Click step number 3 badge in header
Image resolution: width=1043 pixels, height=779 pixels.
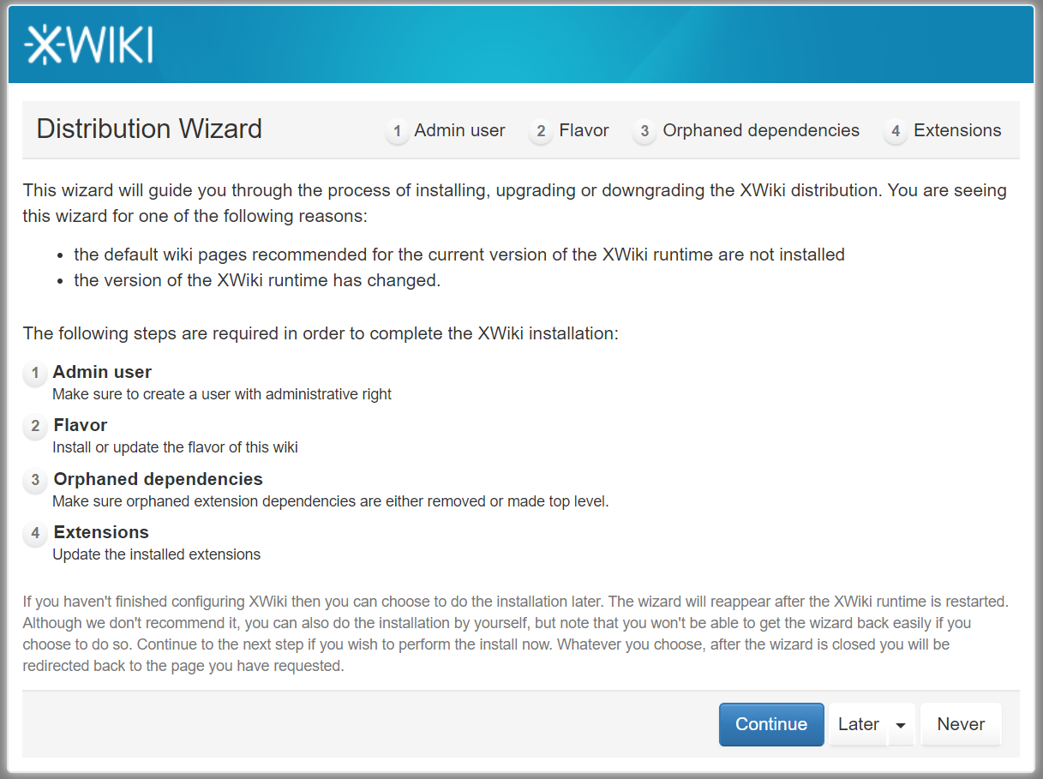[644, 131]
